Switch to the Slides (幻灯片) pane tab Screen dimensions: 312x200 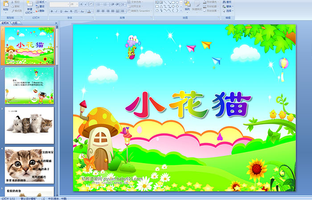pos(5,23)
